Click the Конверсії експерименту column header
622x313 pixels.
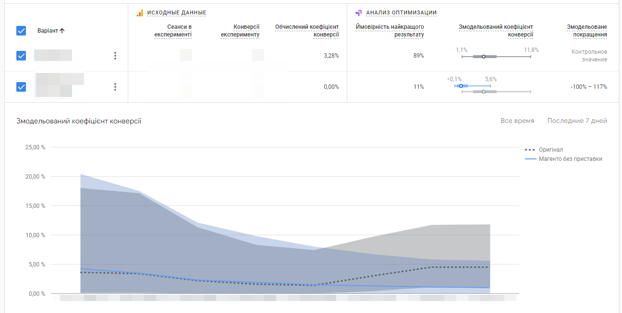click(240, 31)
